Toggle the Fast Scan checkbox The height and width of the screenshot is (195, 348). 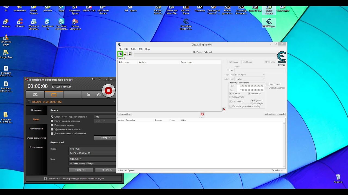pos(231,102)
